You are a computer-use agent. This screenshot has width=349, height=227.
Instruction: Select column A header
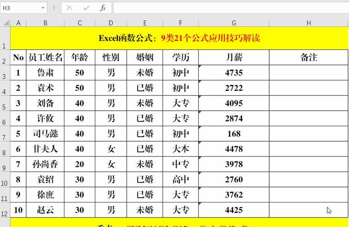[19, 23]
